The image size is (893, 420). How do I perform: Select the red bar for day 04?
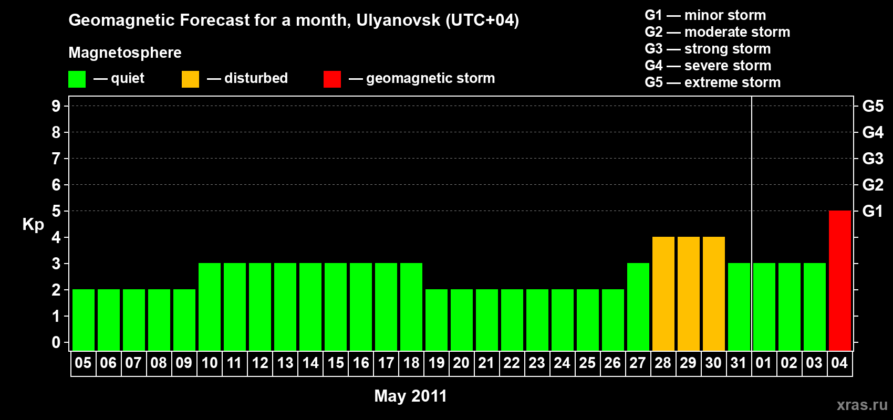[839, 280]
